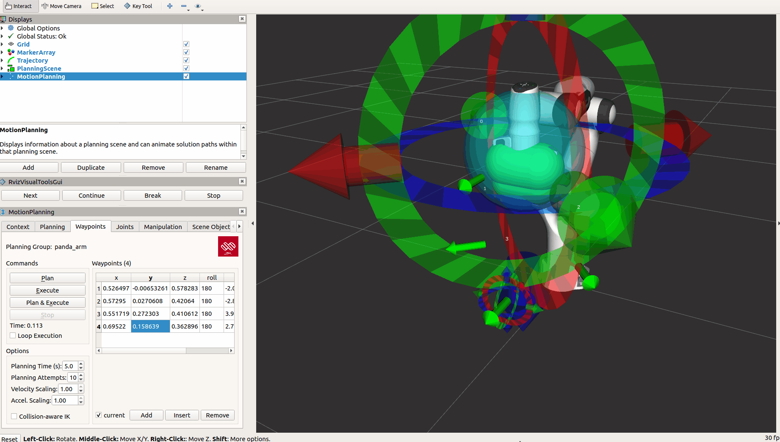Click the Plan button
The image size is (780, 442).
coord(47,278)
